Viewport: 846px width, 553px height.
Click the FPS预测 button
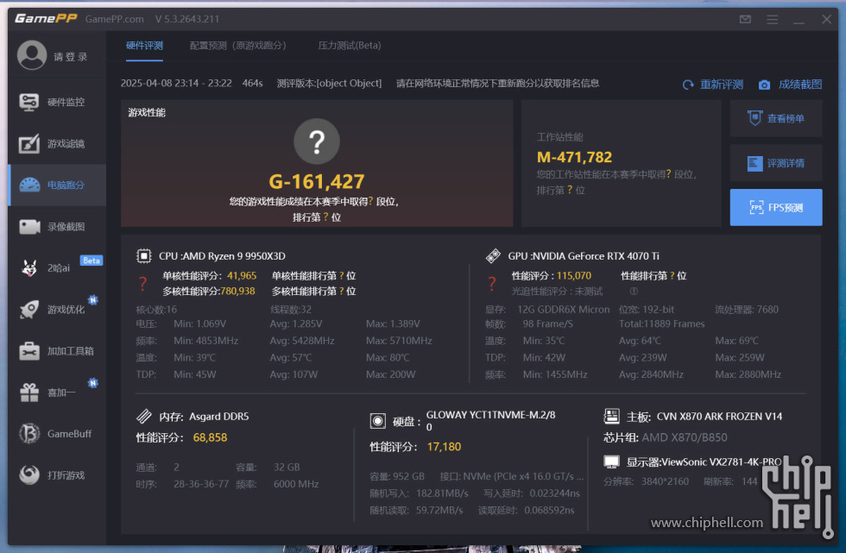[x=776, y=208]
